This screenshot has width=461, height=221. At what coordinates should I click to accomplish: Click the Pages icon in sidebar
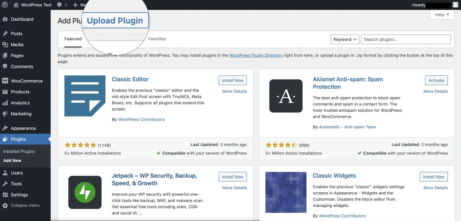tap(5, 56)
